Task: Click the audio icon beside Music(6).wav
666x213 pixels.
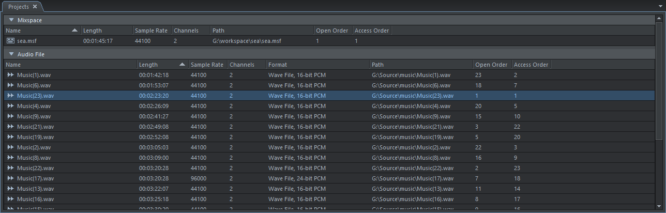Action: tap(10, 85)
